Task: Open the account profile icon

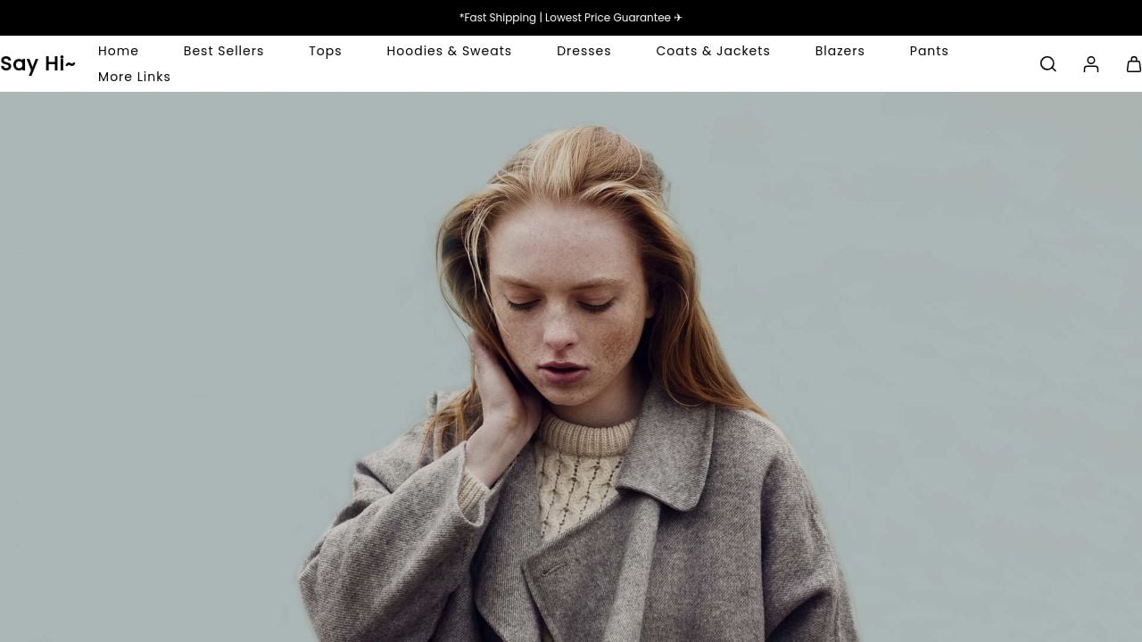Action: 1091,64
